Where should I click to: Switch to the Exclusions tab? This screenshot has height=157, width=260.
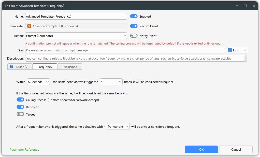pyautogui.click(x=70, y=67)
